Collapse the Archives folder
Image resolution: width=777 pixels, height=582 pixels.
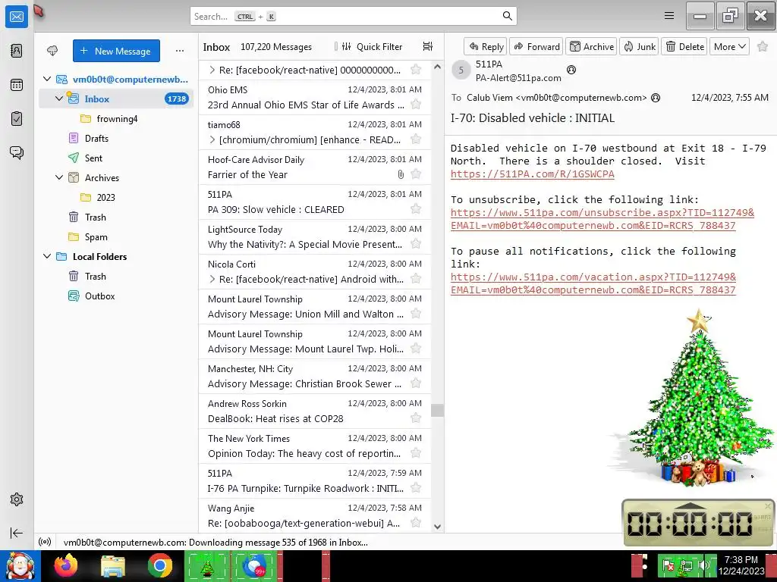click(59, 177)
